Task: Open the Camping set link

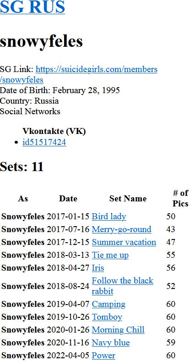Action: (108, 304)
